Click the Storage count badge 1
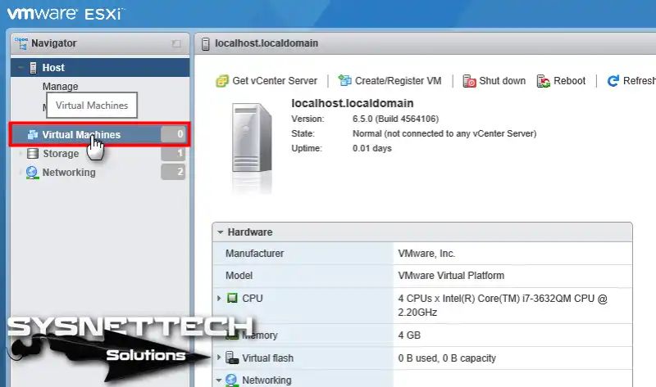The image size is (656, 387). (173, 153)
